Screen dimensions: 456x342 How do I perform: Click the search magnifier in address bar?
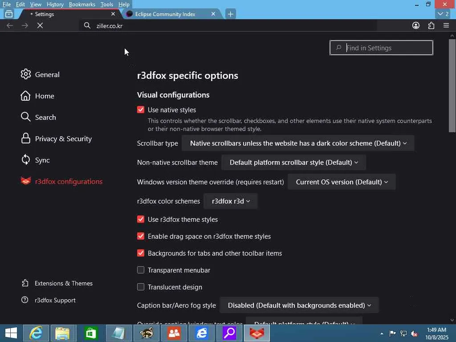point(87,25)
